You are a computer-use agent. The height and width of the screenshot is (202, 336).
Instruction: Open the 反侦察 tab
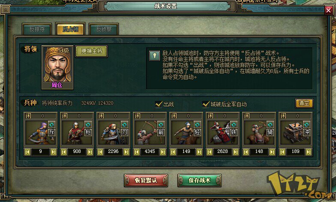tap(104, 29)
